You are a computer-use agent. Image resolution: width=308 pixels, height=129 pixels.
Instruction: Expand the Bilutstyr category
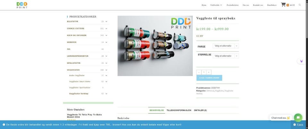pos(106,21)
